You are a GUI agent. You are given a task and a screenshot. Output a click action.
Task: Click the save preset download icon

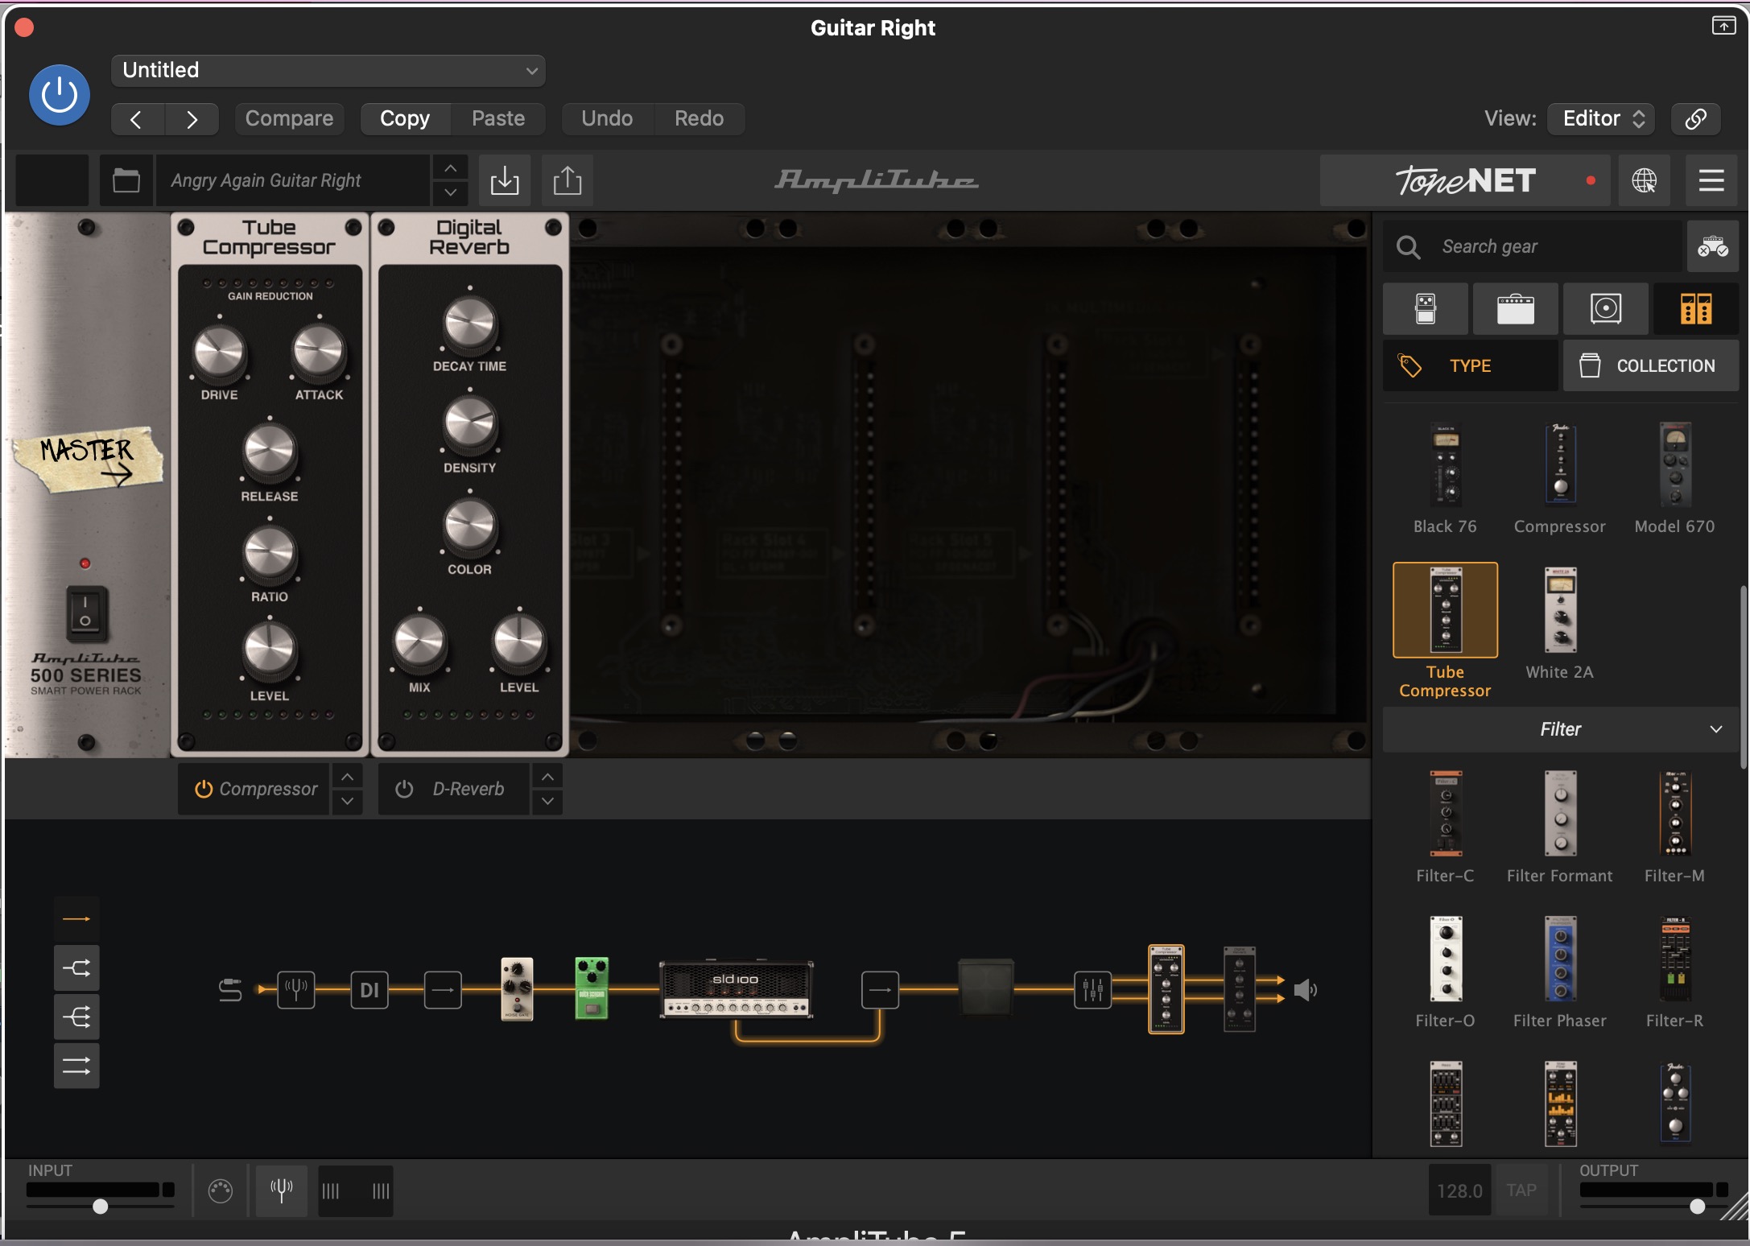point(505,180)
